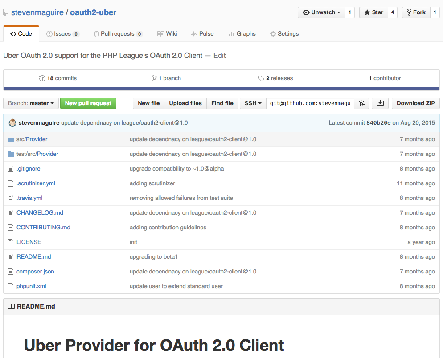The height and width of the screenshot is (358, 443).
Task: Click the file icon next to .travis.yml
Action: pyautogui.click(x=11, y=198)
